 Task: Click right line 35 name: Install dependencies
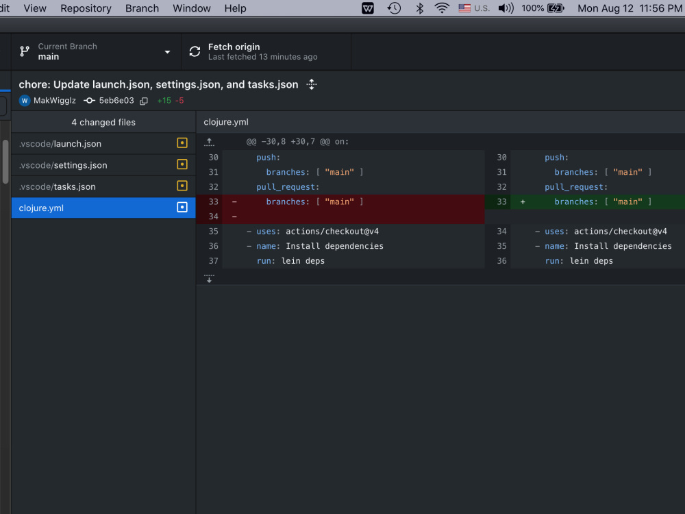585,246
